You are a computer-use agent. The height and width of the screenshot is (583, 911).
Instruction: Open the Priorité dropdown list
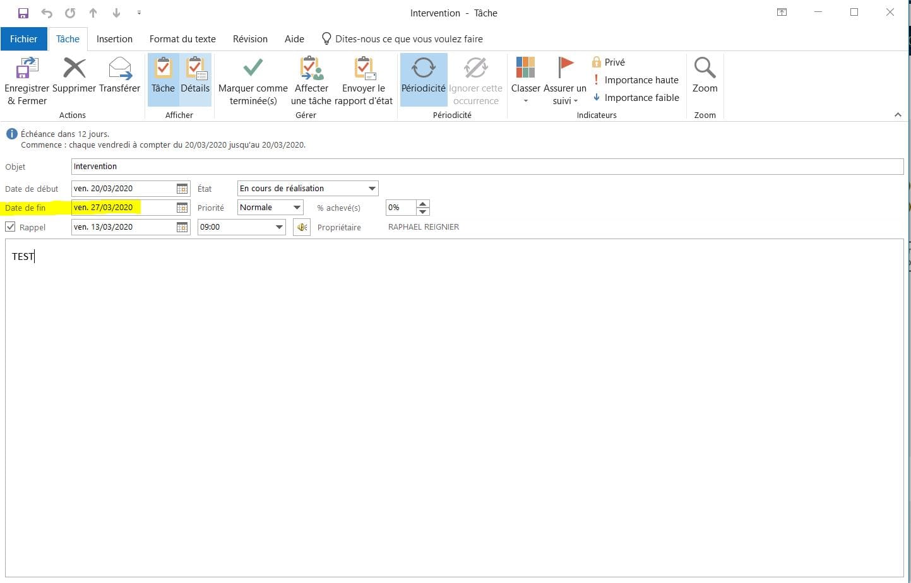pyautogui.click(x=297, y=208)
